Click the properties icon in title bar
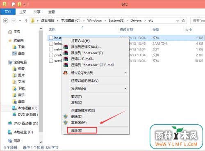Image resolution: width=205 pixels, height=151 pixels. pos(14,5)
